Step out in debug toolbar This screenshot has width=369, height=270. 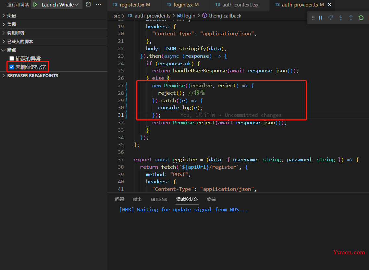pos(351,18)
